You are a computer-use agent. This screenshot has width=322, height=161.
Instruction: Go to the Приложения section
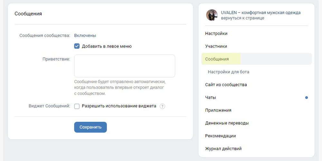tap(218, 110)
